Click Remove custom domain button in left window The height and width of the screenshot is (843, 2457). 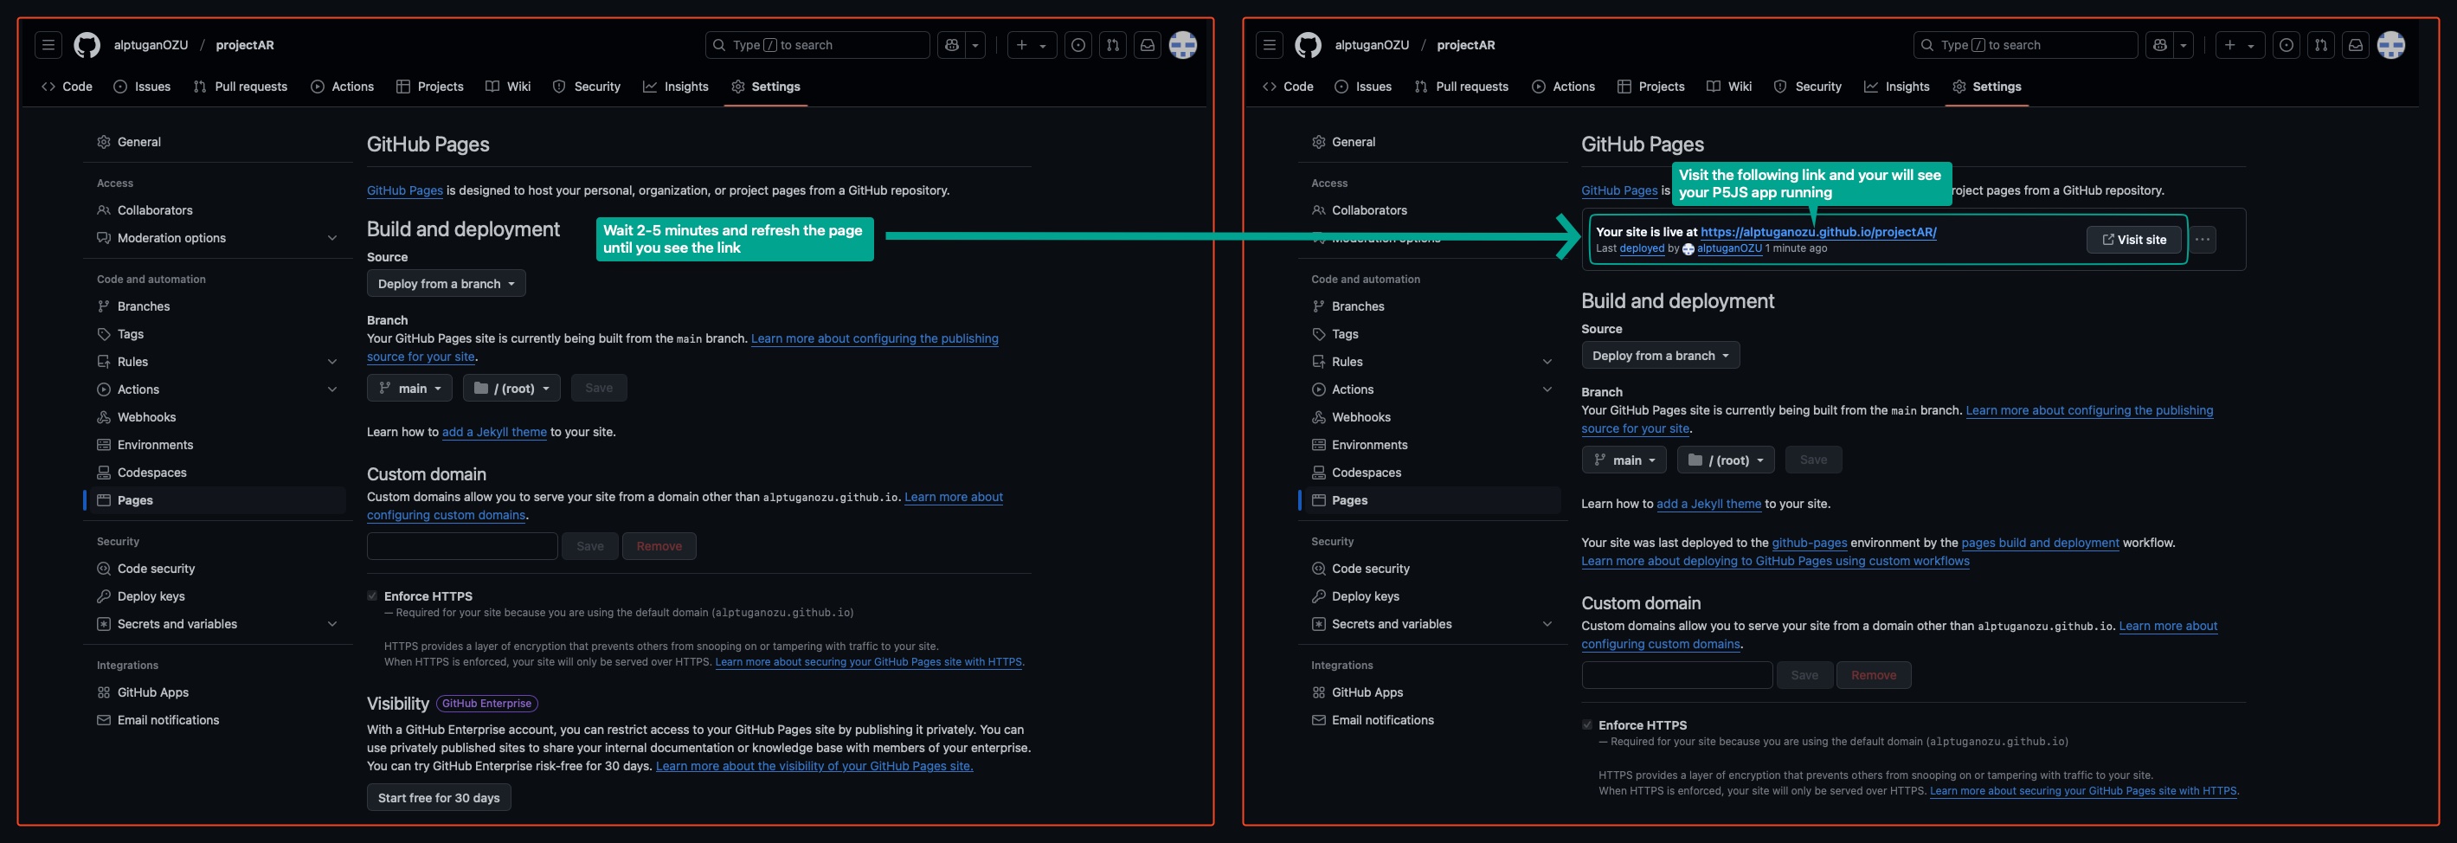(659, 545)
